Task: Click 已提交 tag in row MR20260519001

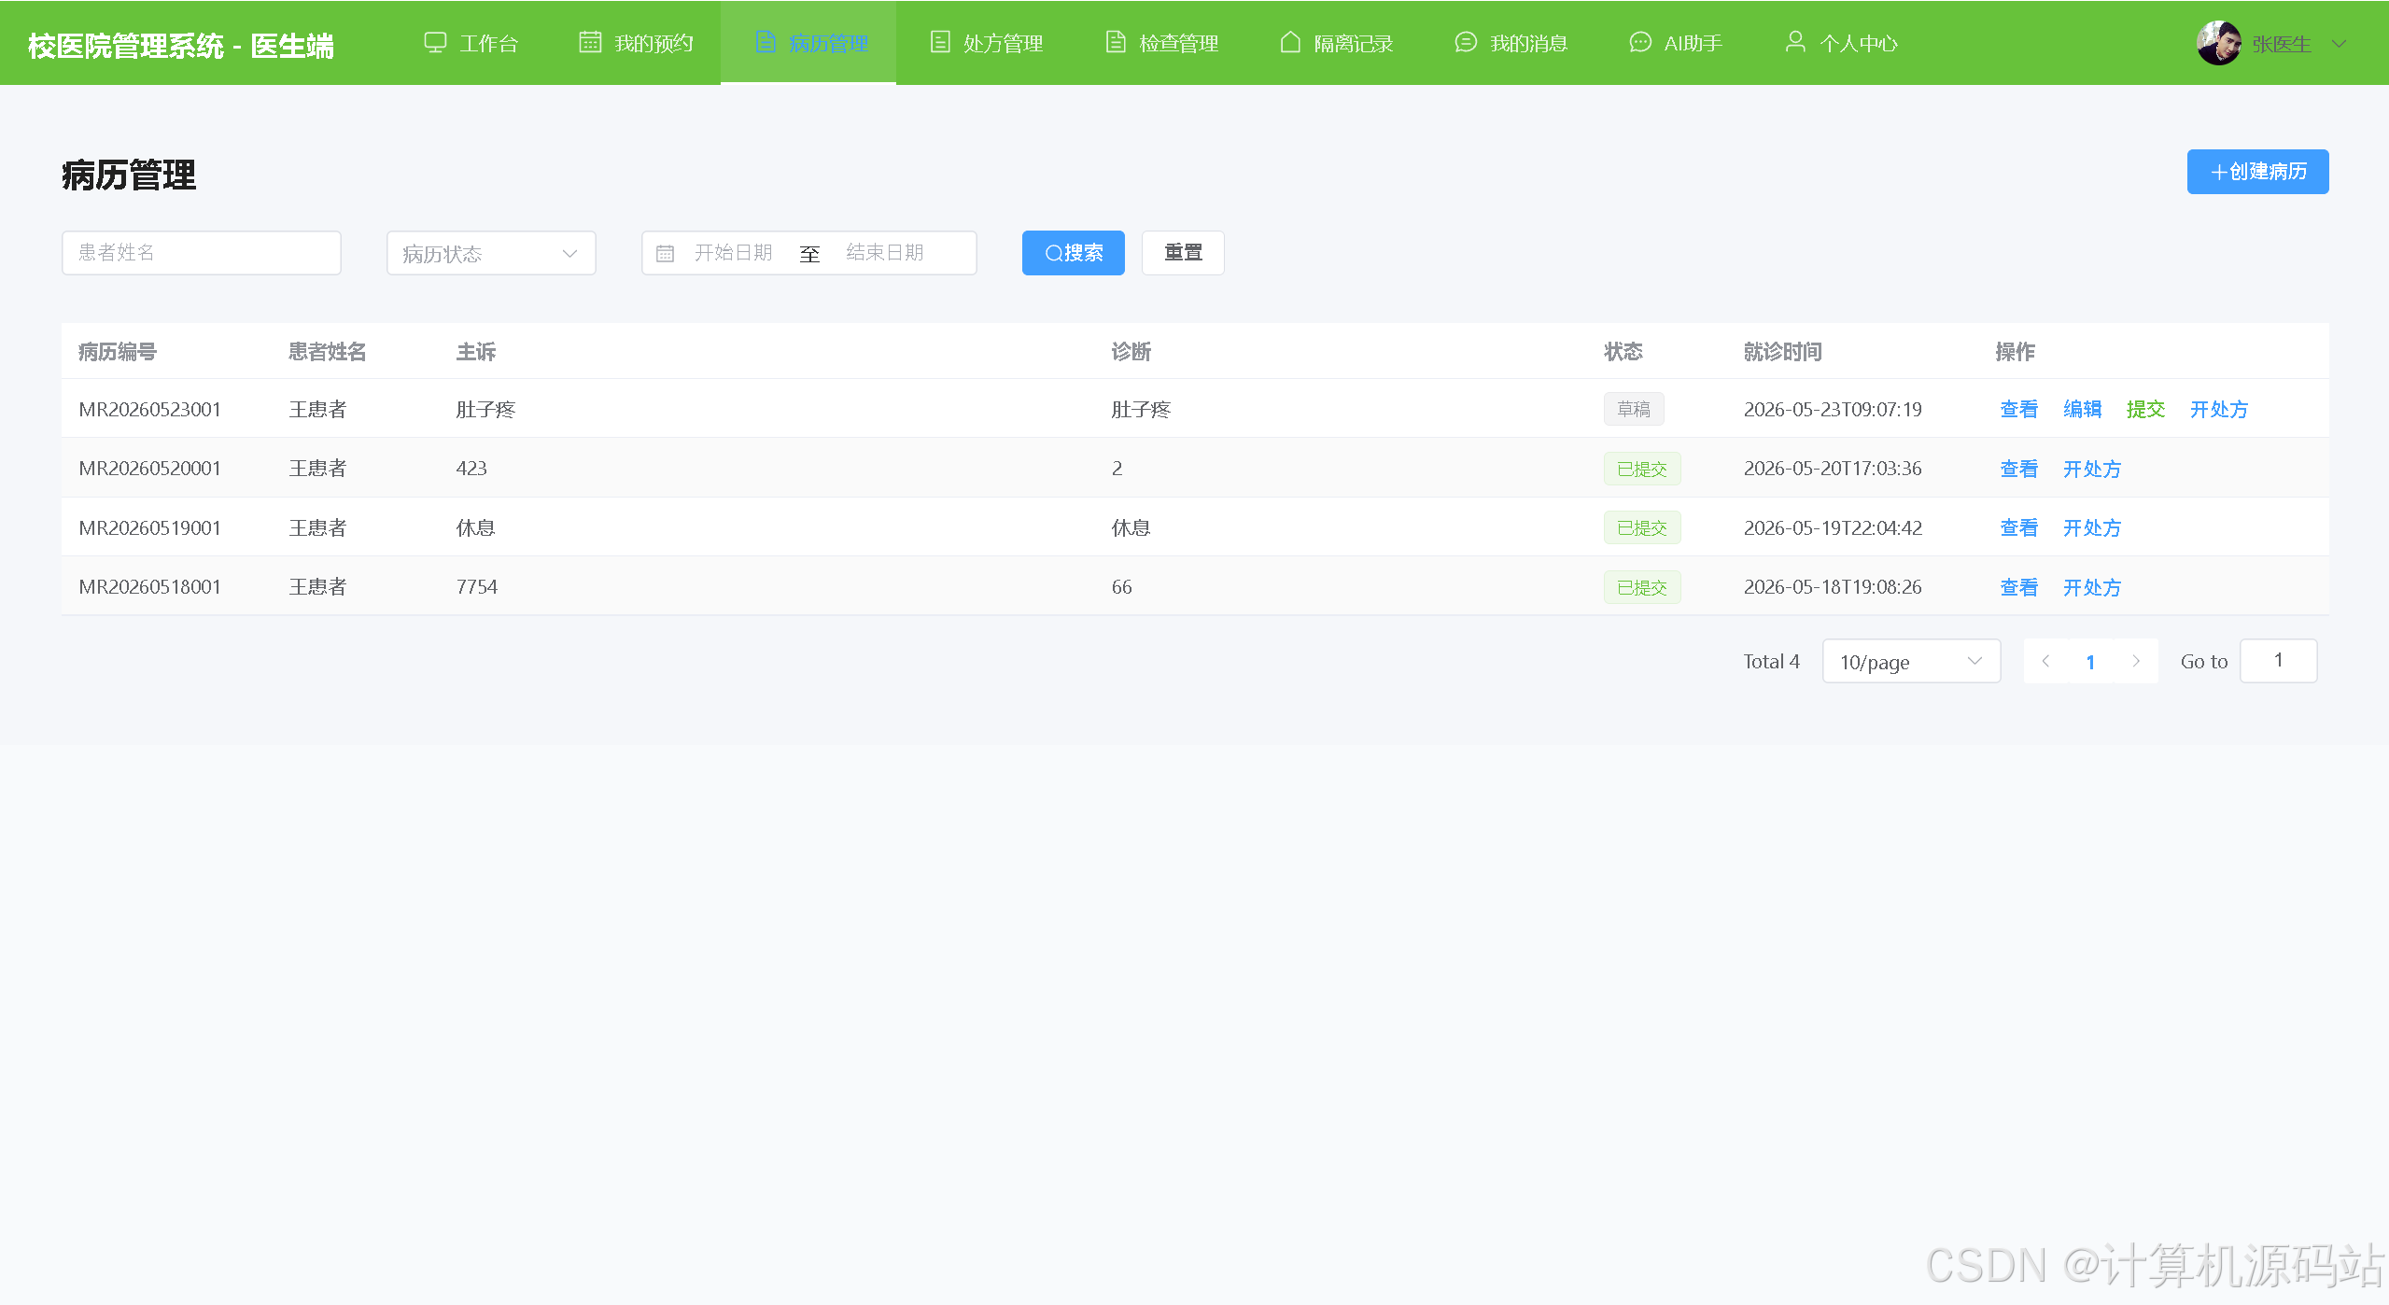Action: point(1642,527)
